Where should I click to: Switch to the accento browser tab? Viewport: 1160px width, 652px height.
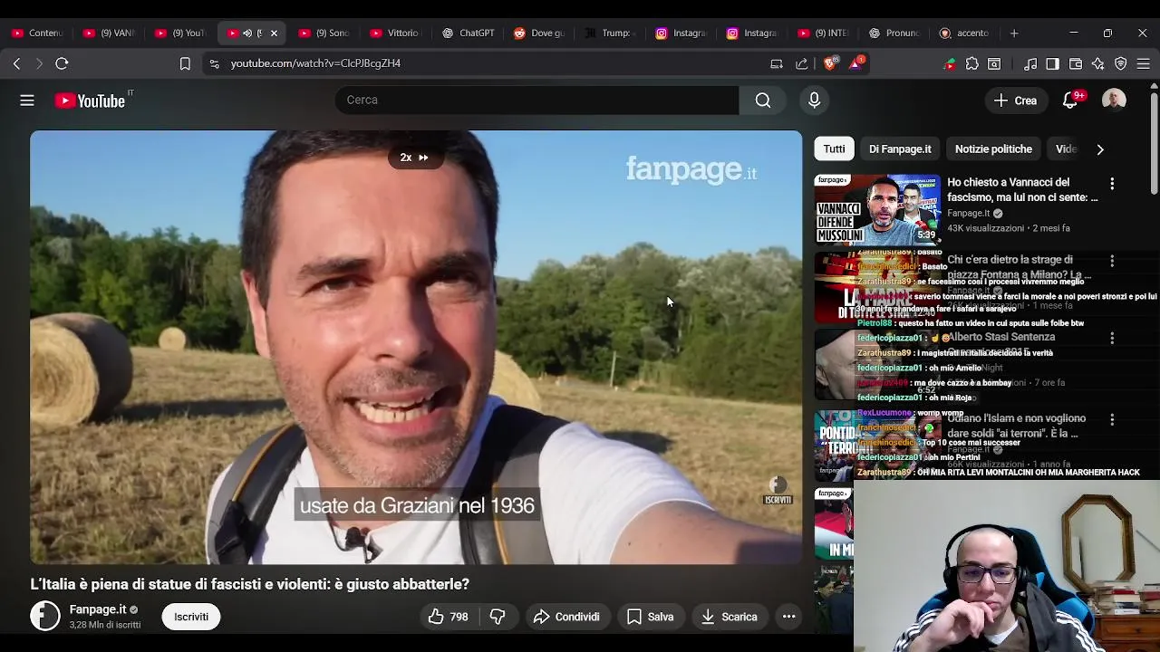click(964, 33)
